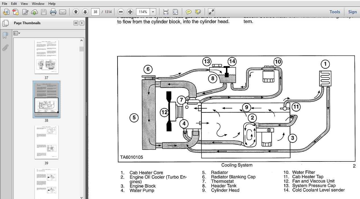Screen dimensions: 360x199
Task: Click the Print icon
Action: pyautogui.click(x=53, y=12)
